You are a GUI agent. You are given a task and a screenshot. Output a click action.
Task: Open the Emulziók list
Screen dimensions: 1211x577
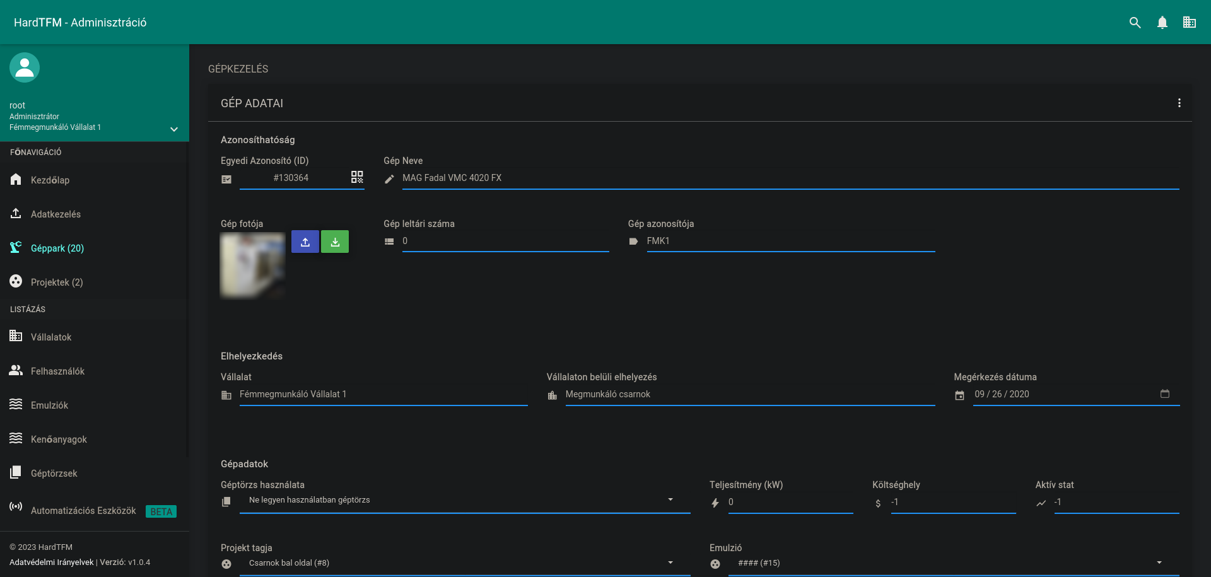(50, 405)
